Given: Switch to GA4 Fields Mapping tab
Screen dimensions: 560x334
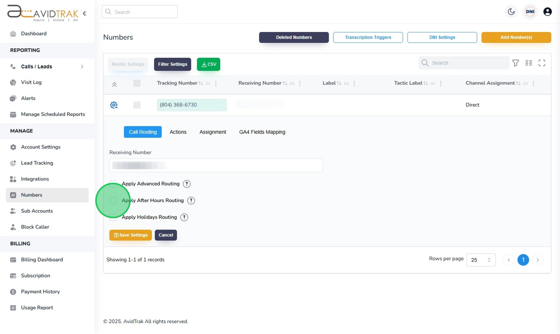Looking at the screenshot, I should click(262, 132).
